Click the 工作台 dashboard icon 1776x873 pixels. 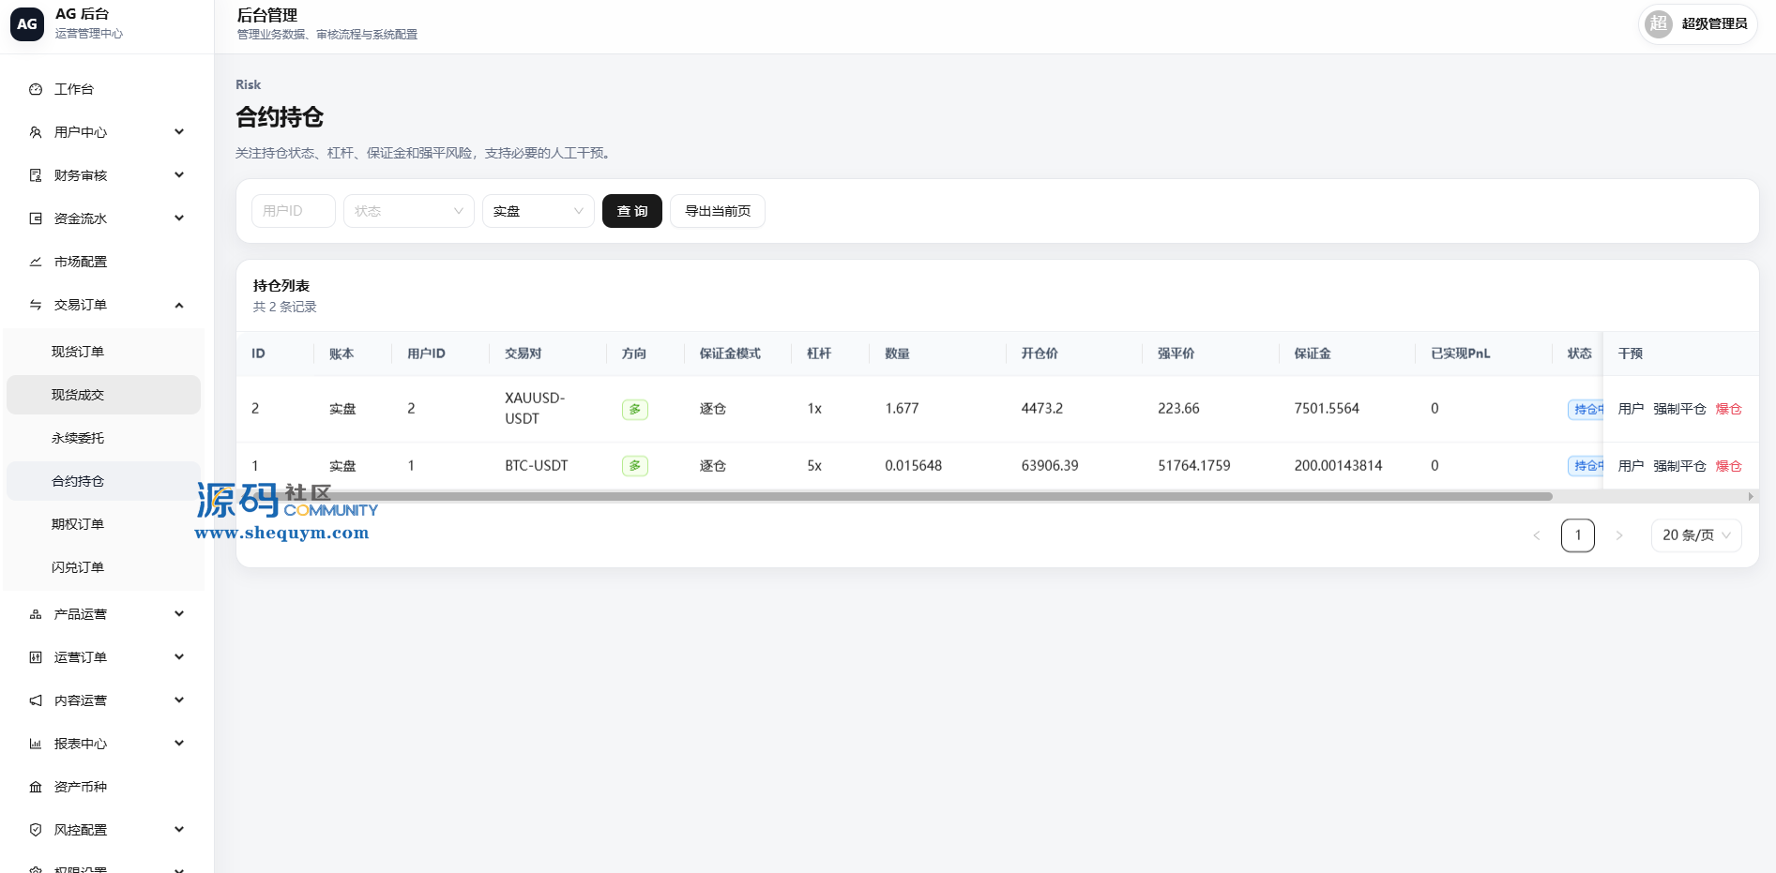pos(36,89)
